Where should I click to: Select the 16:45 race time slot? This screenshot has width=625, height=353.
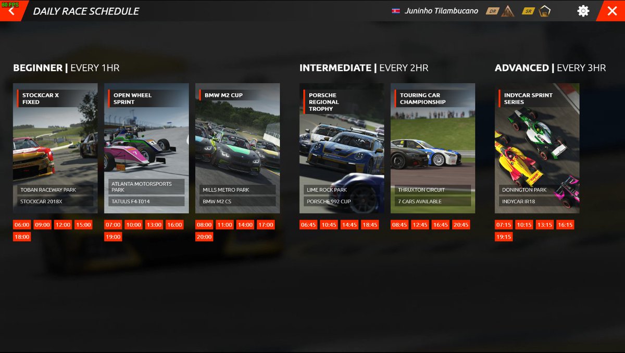click(440, 225)
